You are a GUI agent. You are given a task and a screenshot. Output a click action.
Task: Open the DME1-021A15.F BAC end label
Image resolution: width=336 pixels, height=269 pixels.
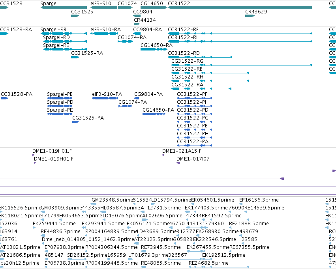(x=182, y=151)
